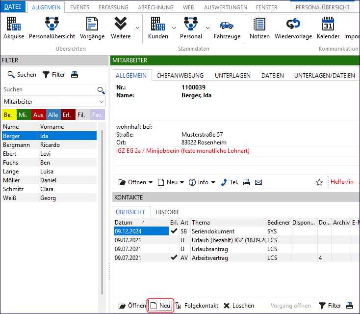The image size is (360, 314).
Task: Open the Fahrzeuge master data
Action: pos(227,28)
